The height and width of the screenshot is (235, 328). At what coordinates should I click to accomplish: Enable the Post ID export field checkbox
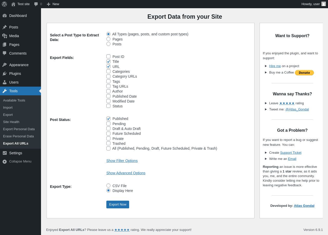click(x=108, y=57)
